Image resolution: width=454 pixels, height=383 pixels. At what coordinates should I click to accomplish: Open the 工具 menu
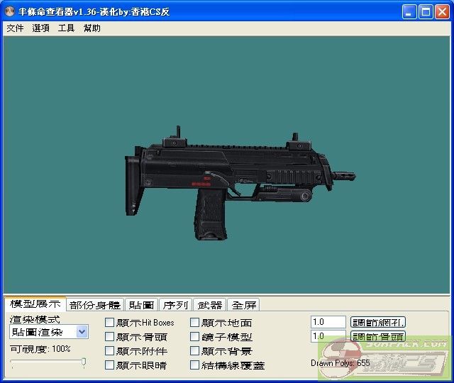pyautogui.click(x=66, y=28)
